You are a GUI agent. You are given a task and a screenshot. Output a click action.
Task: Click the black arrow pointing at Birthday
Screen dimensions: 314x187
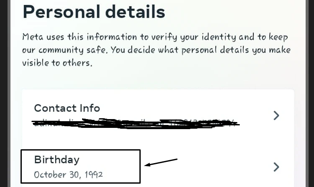click(161, 162)
